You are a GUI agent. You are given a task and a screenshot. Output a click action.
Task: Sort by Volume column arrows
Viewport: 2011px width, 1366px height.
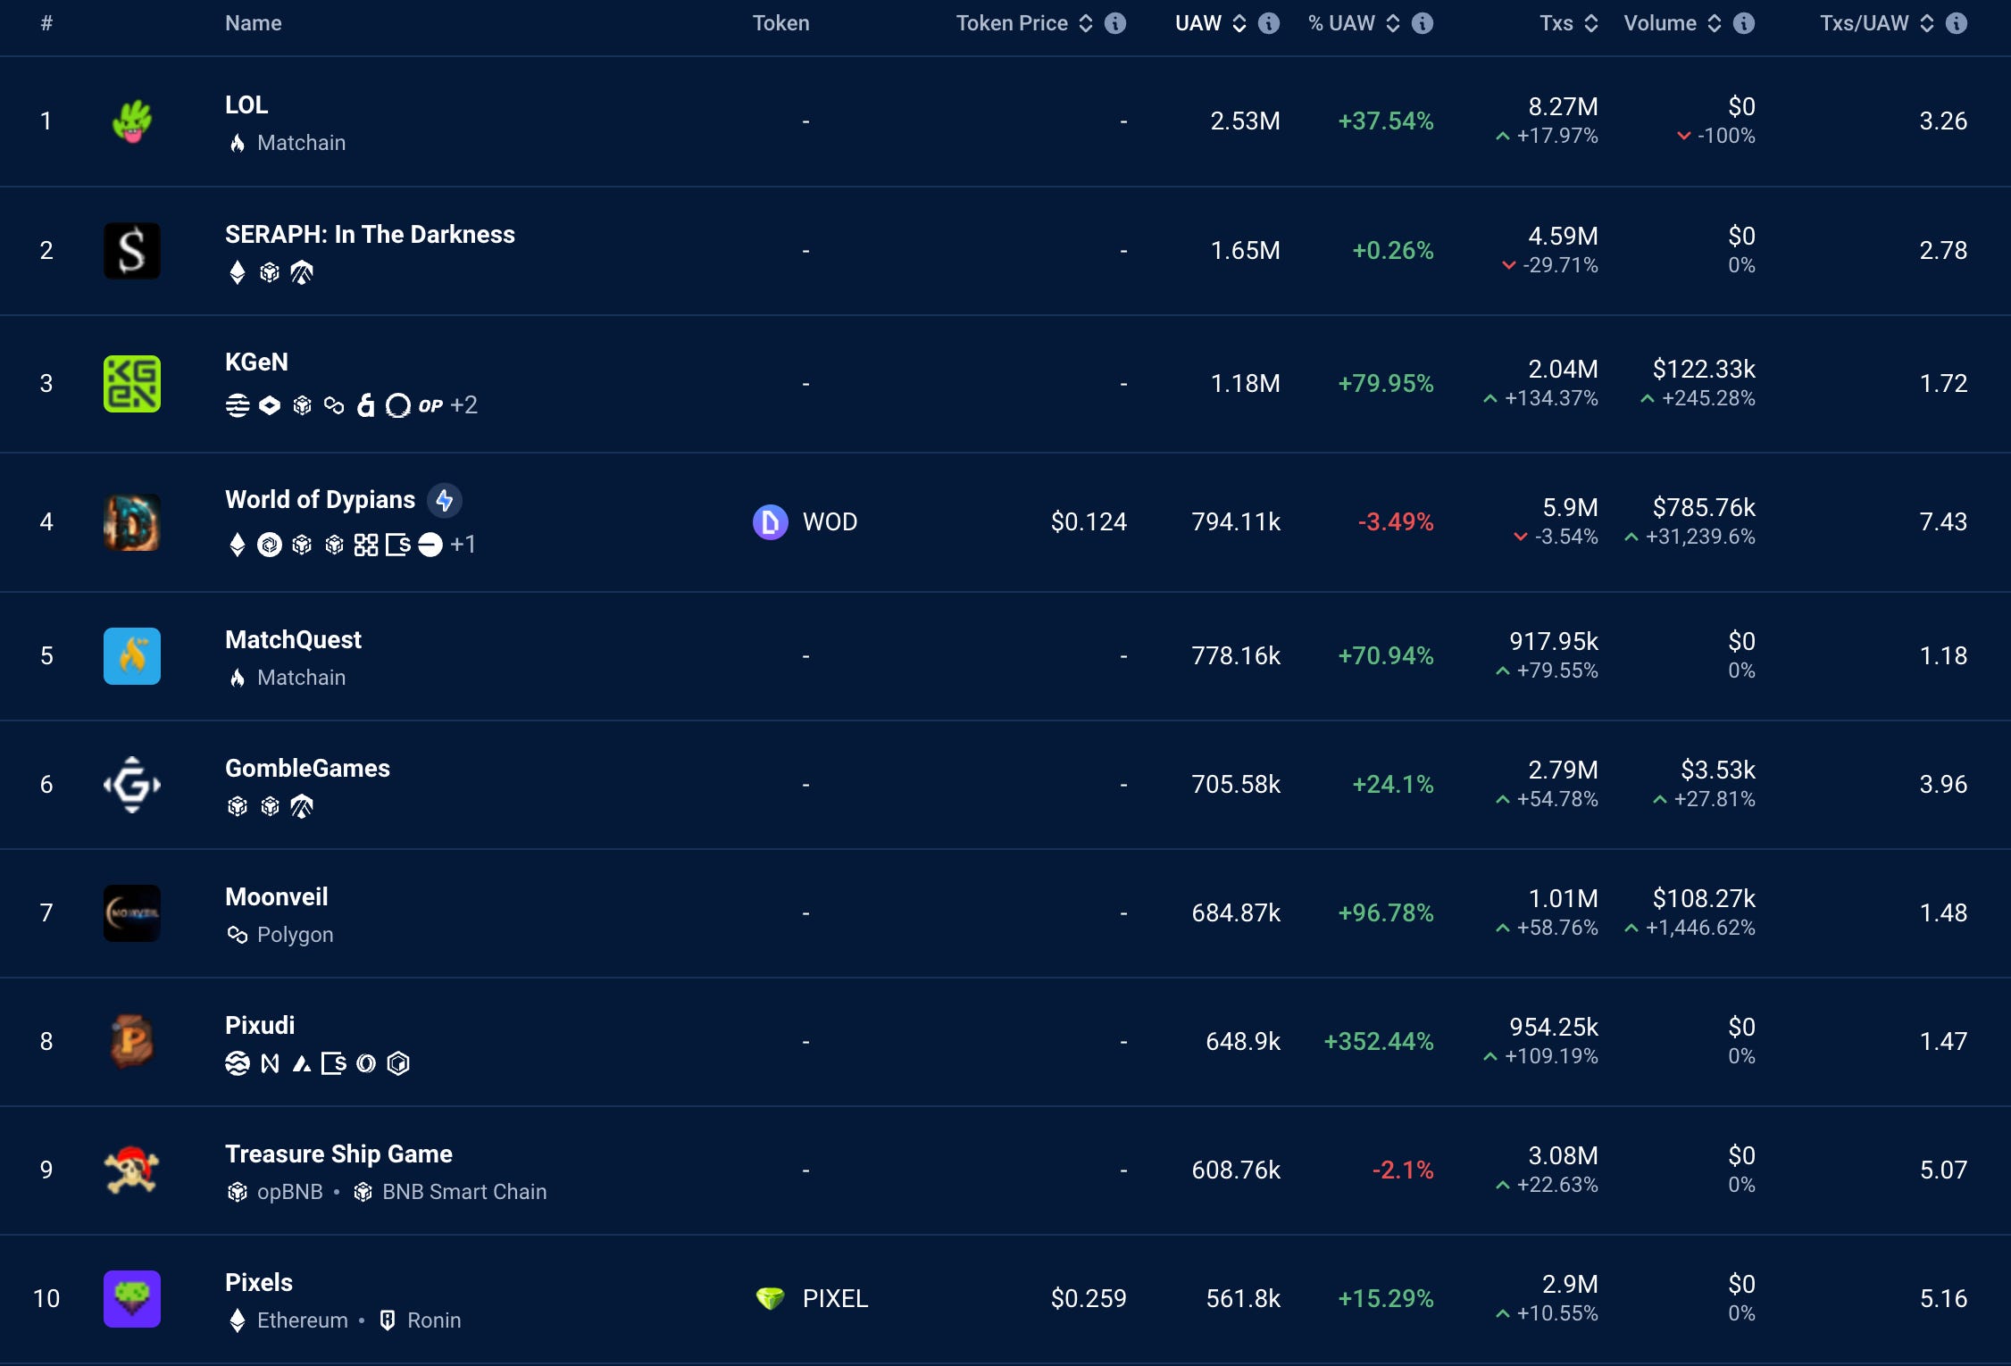point(1714,23)
